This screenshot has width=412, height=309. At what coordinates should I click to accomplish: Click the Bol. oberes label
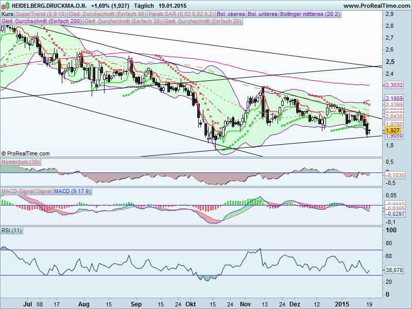pos(231,14)
